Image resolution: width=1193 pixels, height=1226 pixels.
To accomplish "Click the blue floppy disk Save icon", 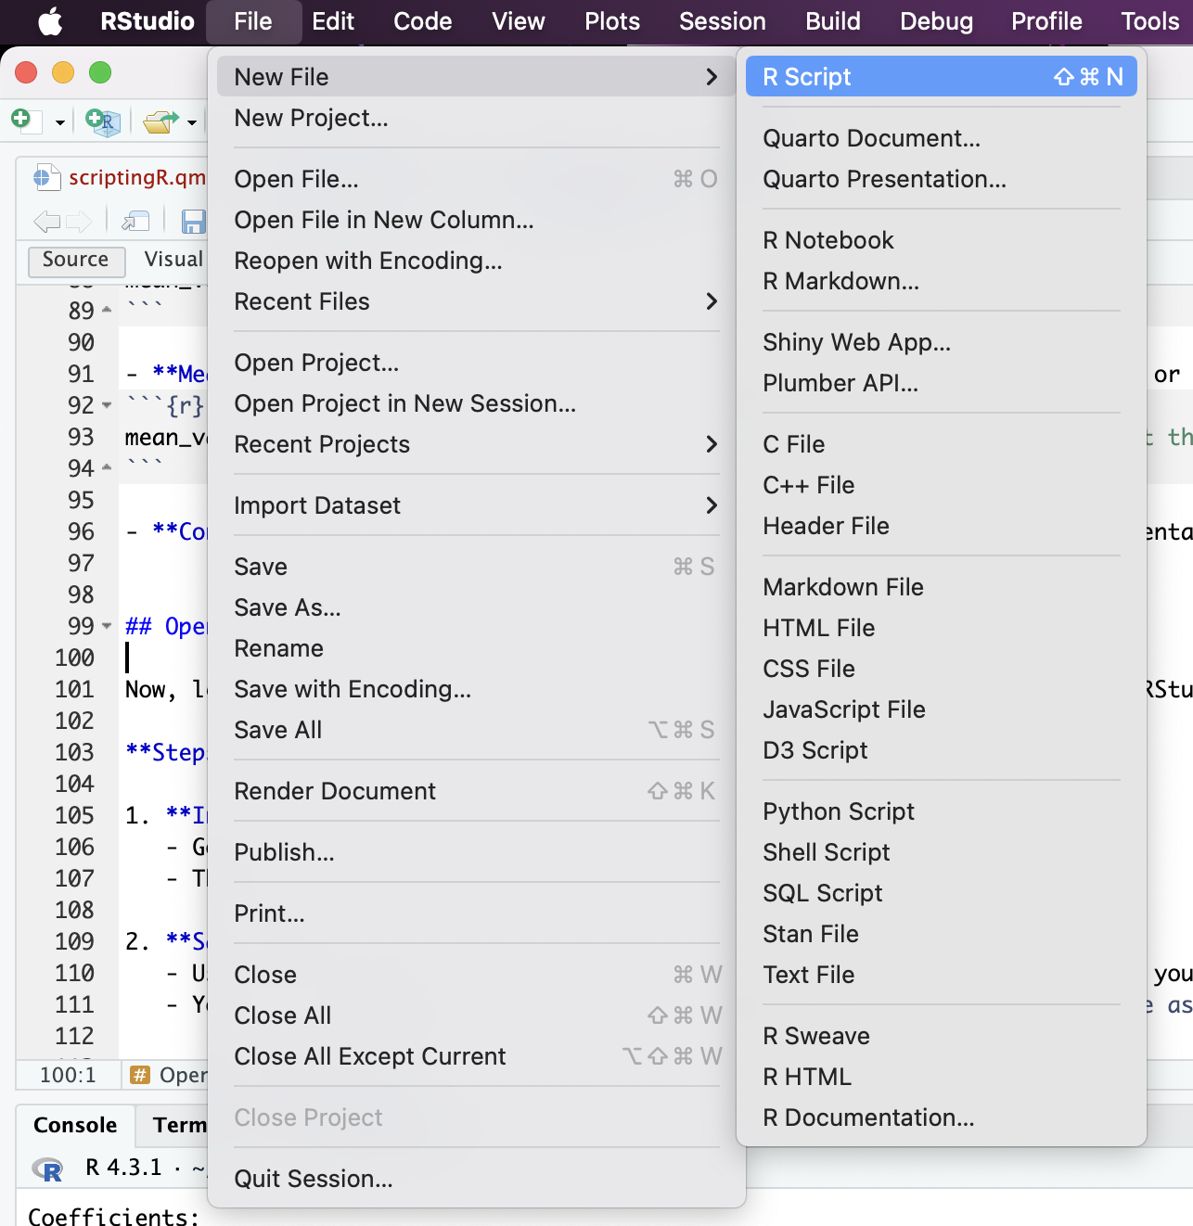I will point(193,221).
